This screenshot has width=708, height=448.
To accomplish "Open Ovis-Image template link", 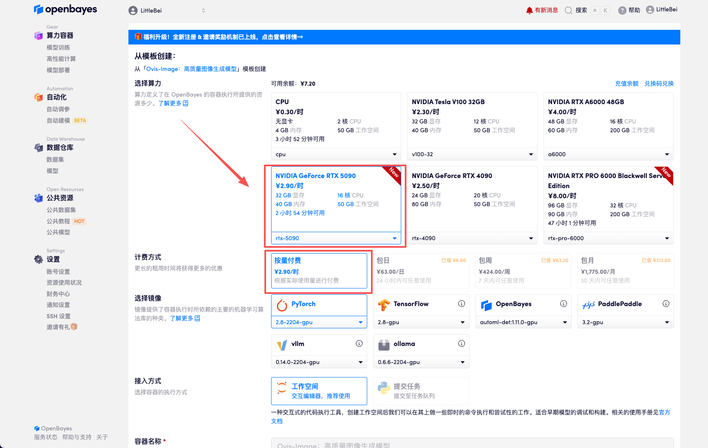I will coord(192,69).
